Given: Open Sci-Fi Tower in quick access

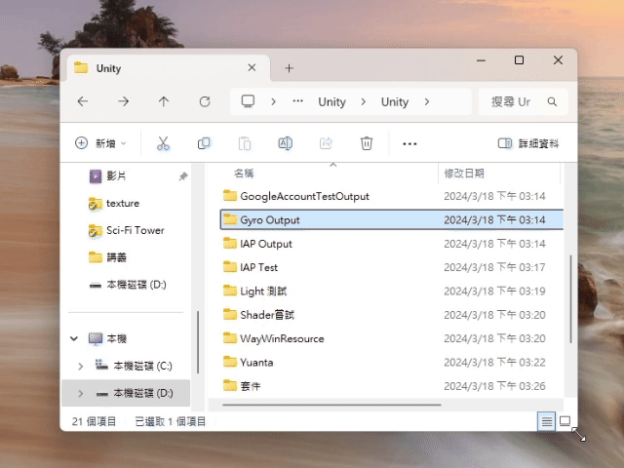Looking at the screenshot, I should [x=135, y=230].
